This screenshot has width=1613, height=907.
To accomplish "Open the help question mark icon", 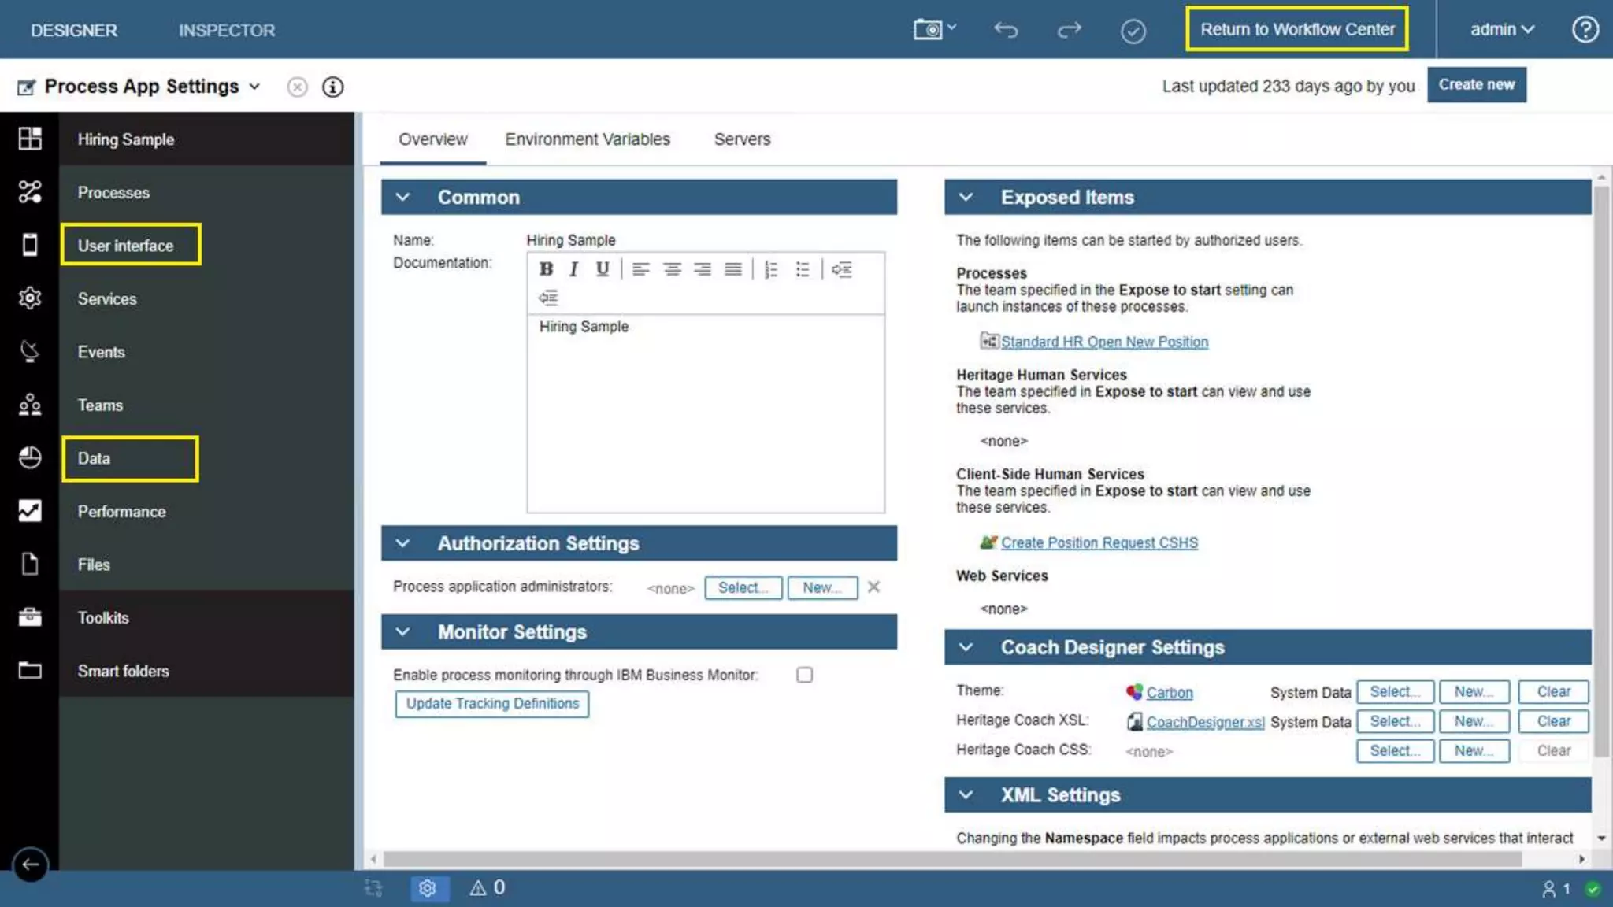I will pyautogui.click(x=1585, y=30).
